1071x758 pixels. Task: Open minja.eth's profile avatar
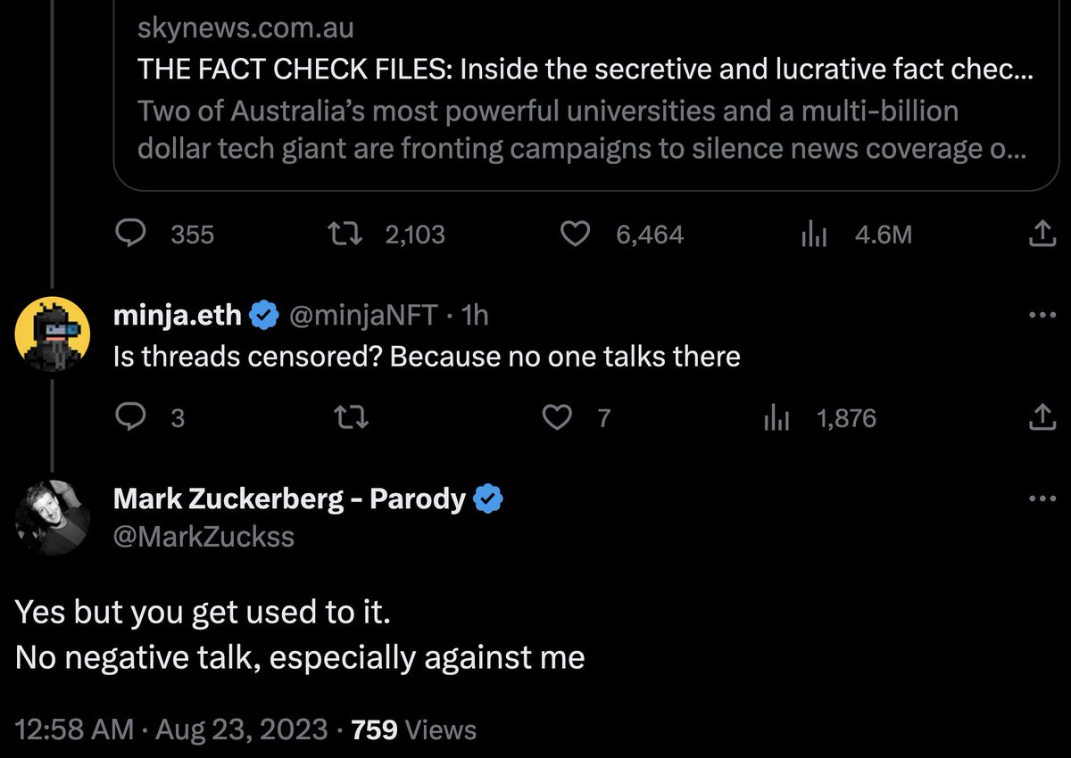click(53, 334)
